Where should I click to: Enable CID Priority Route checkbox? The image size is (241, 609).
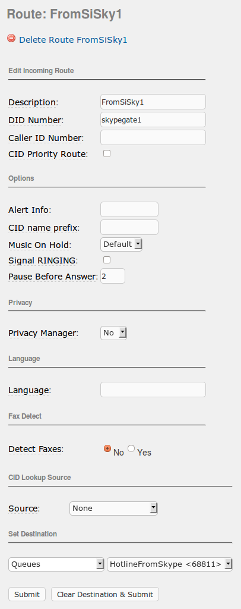pyautogui.click(x=107, y=153)
